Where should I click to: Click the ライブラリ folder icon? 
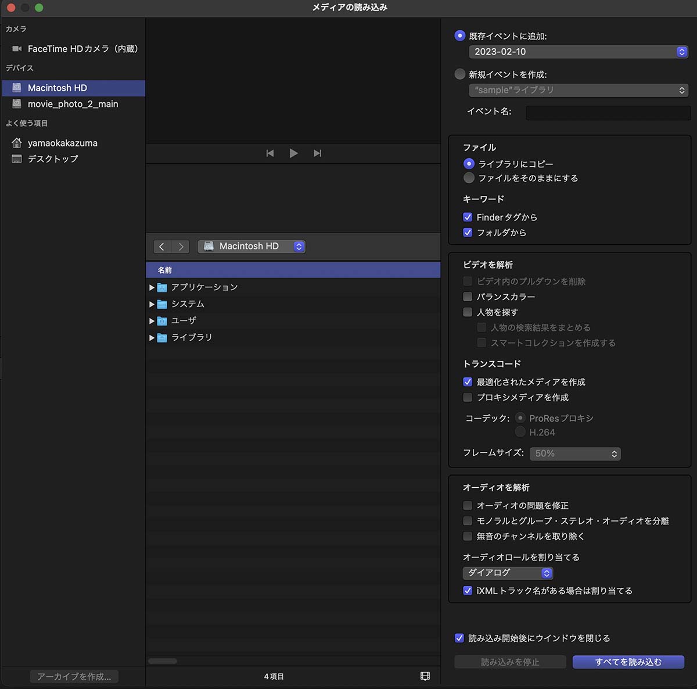click(162, 338)
